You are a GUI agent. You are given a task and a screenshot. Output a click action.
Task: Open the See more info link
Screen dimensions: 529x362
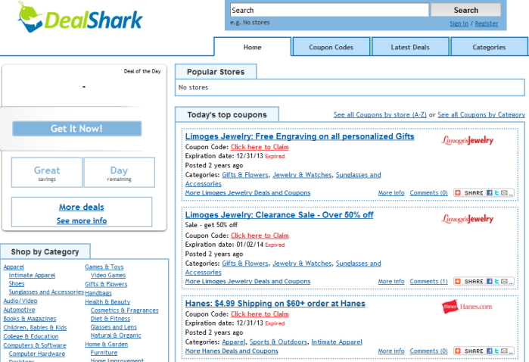(x=82, y=221)
